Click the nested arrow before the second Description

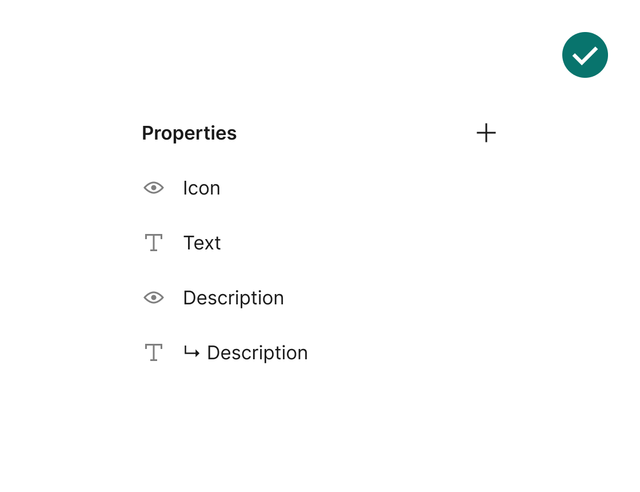(191, 352)
